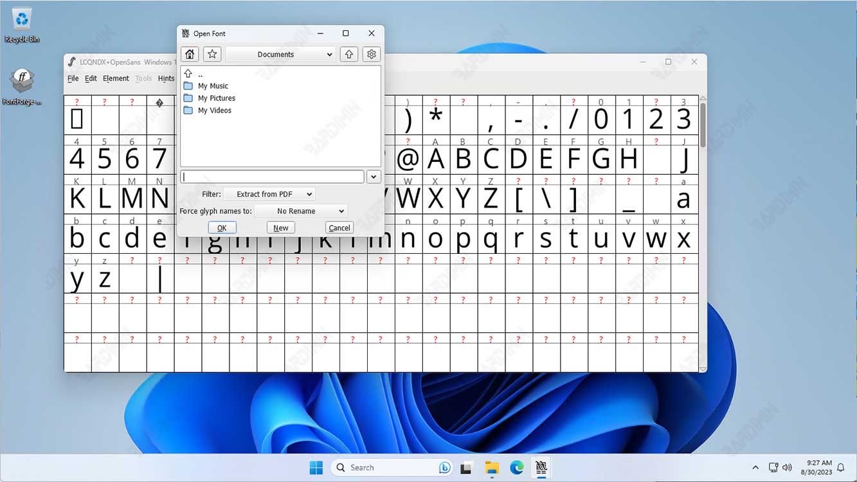Select the FontForge taskbar icon
The width and height of the screenshot is (857, 482).
[541, 467]
